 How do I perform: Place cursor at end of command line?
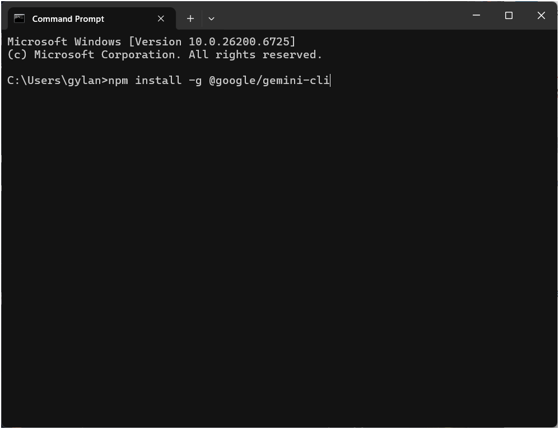tap(330, 80)
